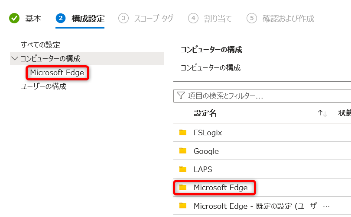
Task: Select コンピューターの構成 tree node
Action: [87, 58]
